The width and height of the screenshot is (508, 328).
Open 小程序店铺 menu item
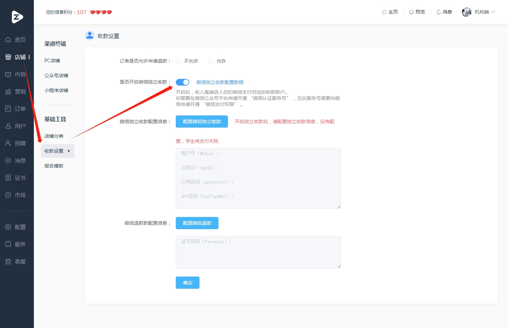[56, 90]
